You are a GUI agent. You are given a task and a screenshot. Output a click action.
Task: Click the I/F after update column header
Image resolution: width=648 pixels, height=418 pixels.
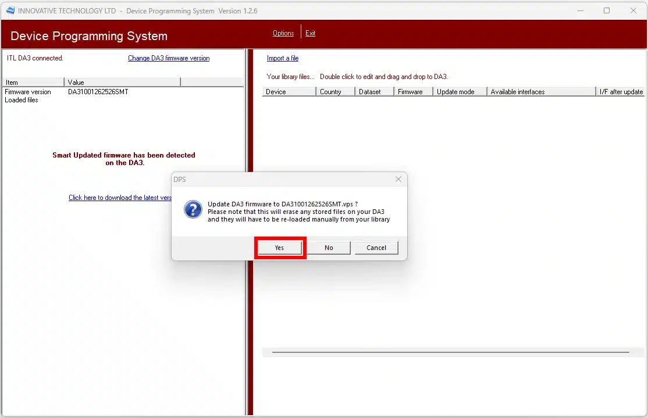(621, 92)
